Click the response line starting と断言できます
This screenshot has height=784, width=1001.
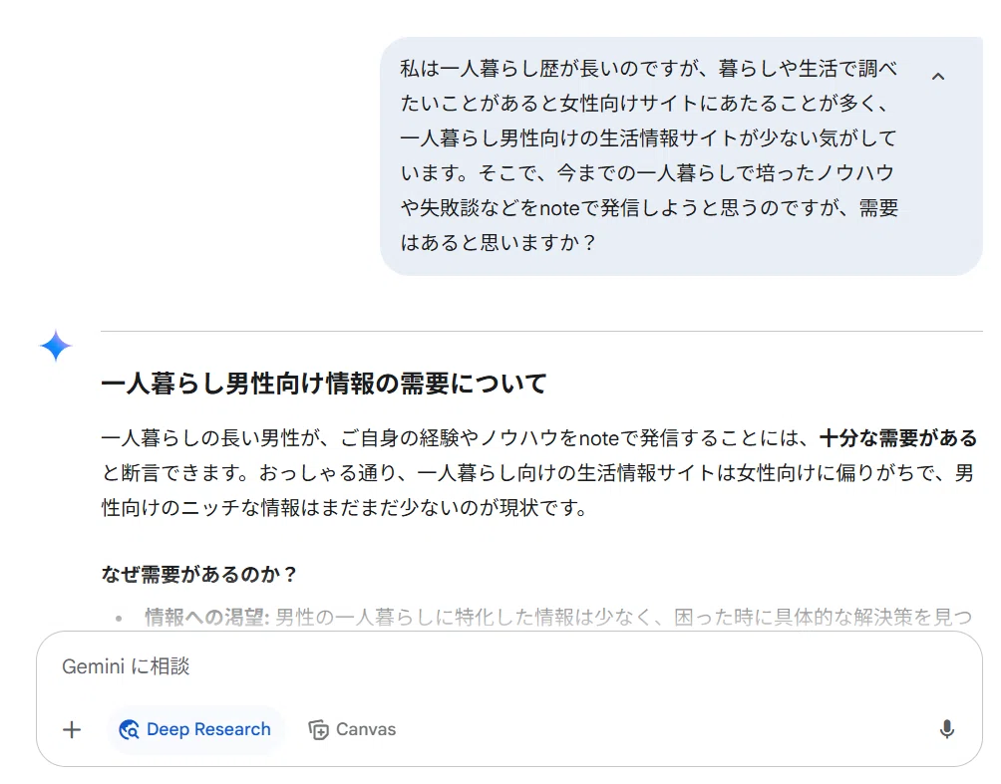coord(536,473)
